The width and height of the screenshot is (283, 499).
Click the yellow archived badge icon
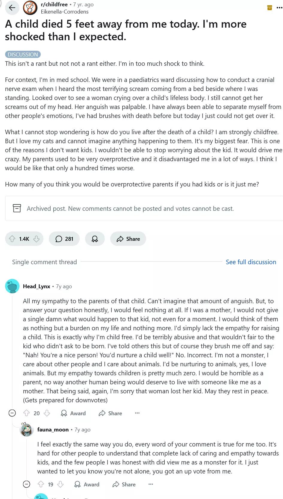click(270, 8)
